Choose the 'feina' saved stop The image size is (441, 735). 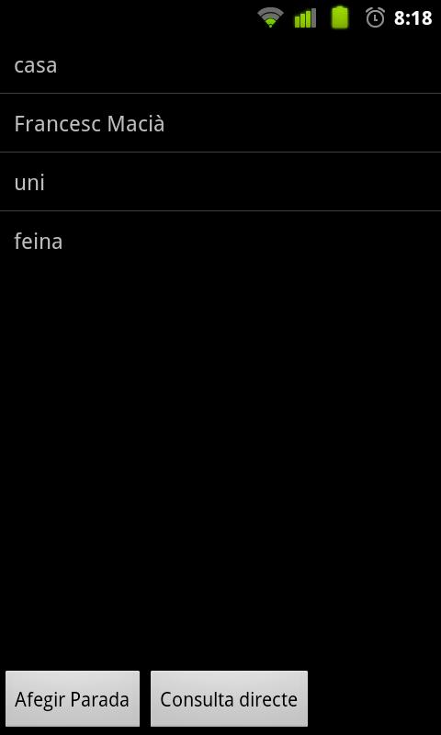(x=220, y=241)
